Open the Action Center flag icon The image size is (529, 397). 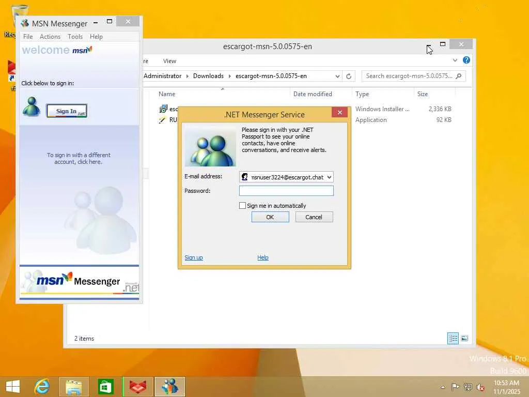click(x=455, y=387)
